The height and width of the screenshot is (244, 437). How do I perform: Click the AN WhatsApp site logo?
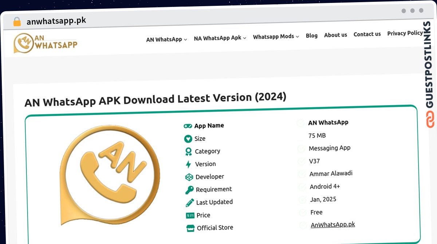point(46,43)
